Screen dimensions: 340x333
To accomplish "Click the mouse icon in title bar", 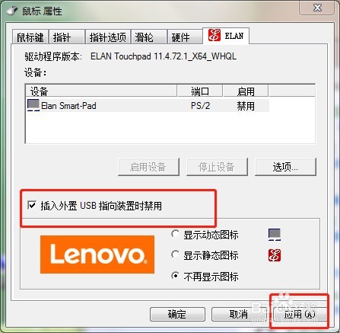I will tap(12, 11).
